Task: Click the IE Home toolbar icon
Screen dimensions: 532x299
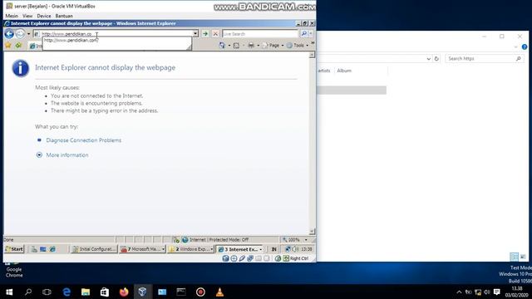Action: pos(222,46)
